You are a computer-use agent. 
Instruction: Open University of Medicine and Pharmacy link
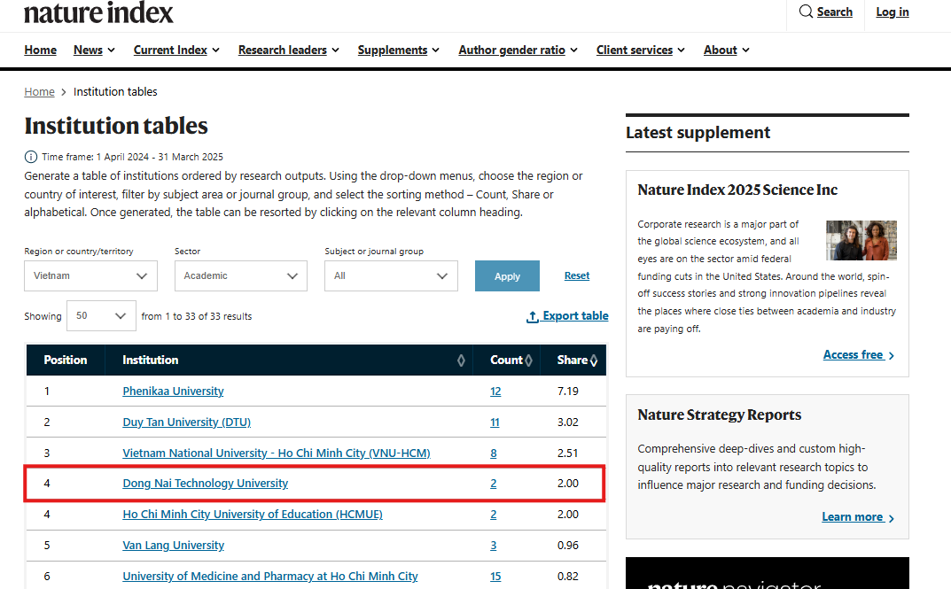click(270, 577)
